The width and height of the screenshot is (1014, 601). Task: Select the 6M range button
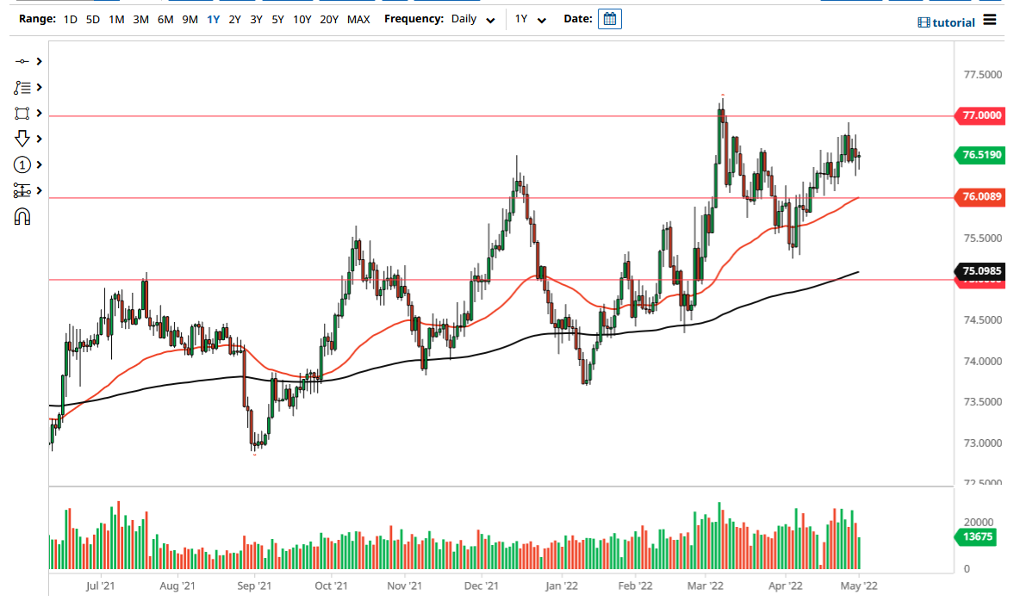[x=165, y=18]
